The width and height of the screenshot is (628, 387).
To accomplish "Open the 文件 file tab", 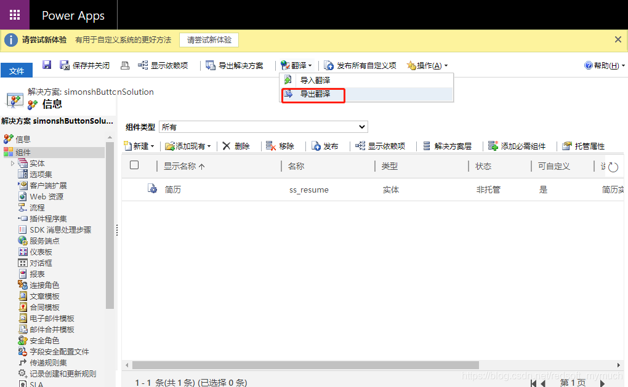I will (x=17, y=70).
